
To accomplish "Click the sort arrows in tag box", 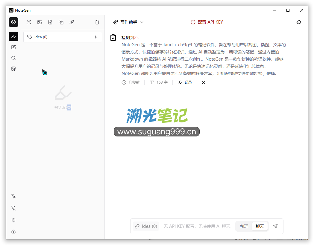I will 96,37.
